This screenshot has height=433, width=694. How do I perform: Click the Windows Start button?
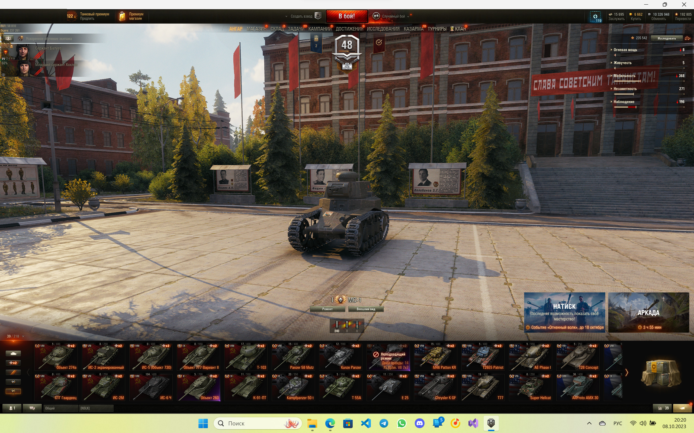[203, 423]
